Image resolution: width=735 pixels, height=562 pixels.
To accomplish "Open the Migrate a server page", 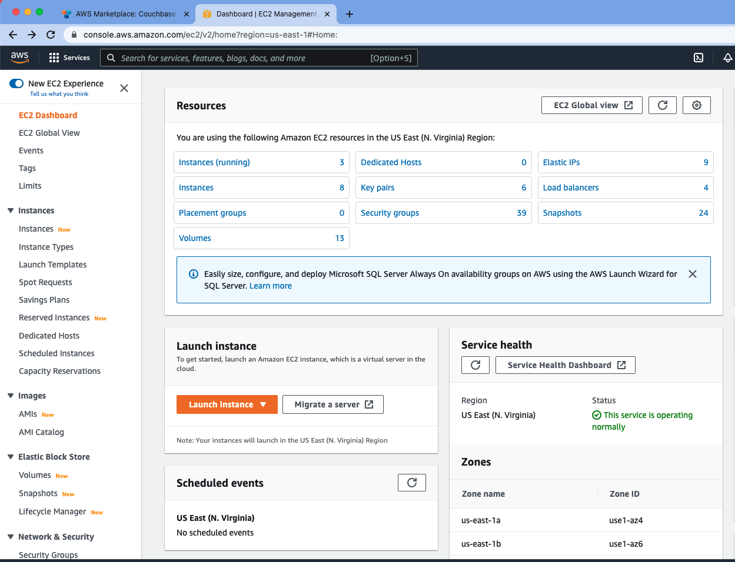I will pos(332,404).
